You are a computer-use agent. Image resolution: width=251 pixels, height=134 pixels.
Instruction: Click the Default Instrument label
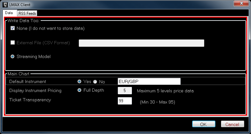click(28, 81)
